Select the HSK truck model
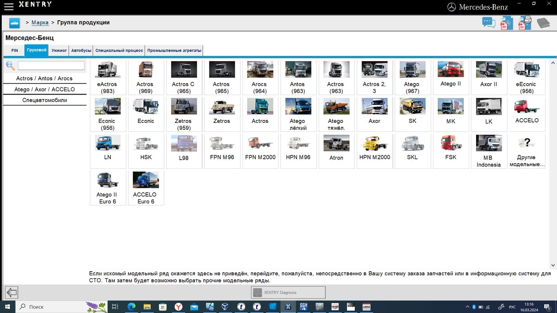 coord(146,151)
